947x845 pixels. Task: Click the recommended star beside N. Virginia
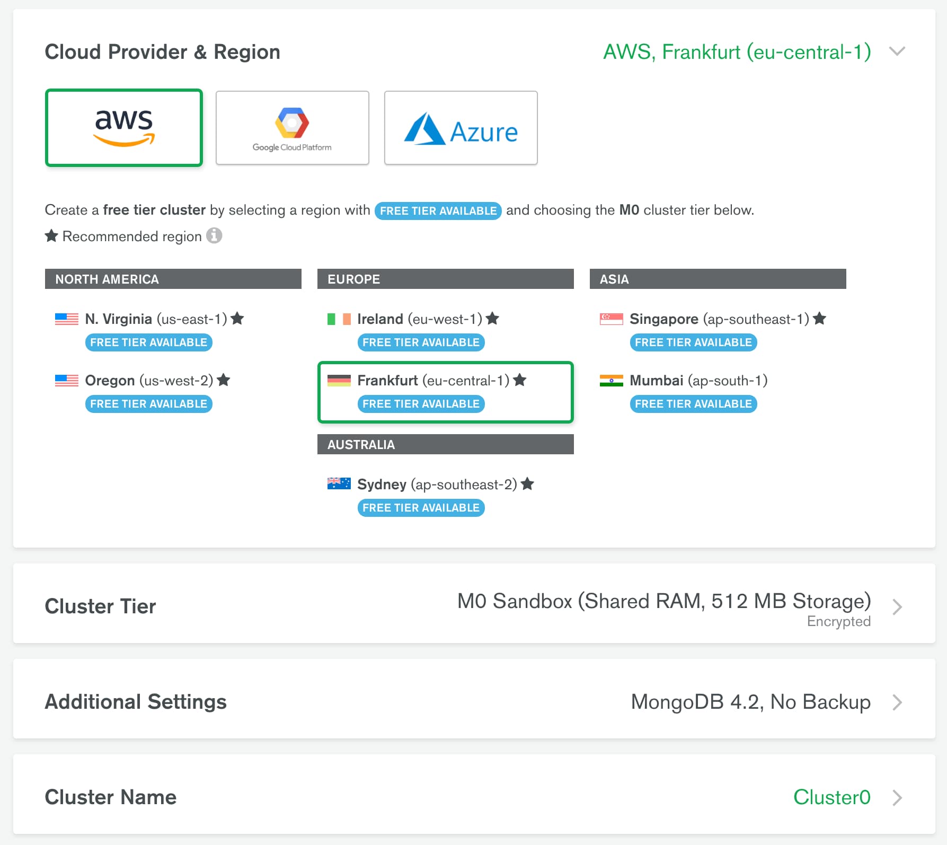pyautogui.click(x=237, y=318)
